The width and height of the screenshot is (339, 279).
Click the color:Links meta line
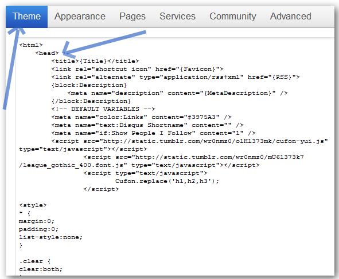[142, 117]
